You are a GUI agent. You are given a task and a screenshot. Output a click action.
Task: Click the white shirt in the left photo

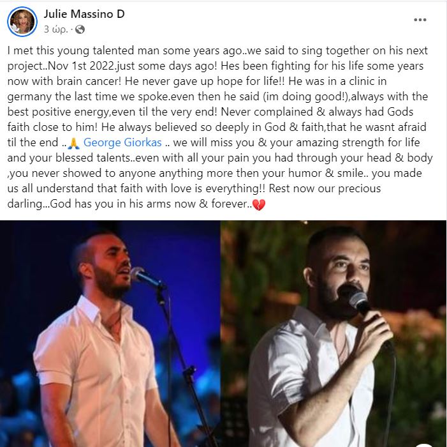click(x=96, y=371)
